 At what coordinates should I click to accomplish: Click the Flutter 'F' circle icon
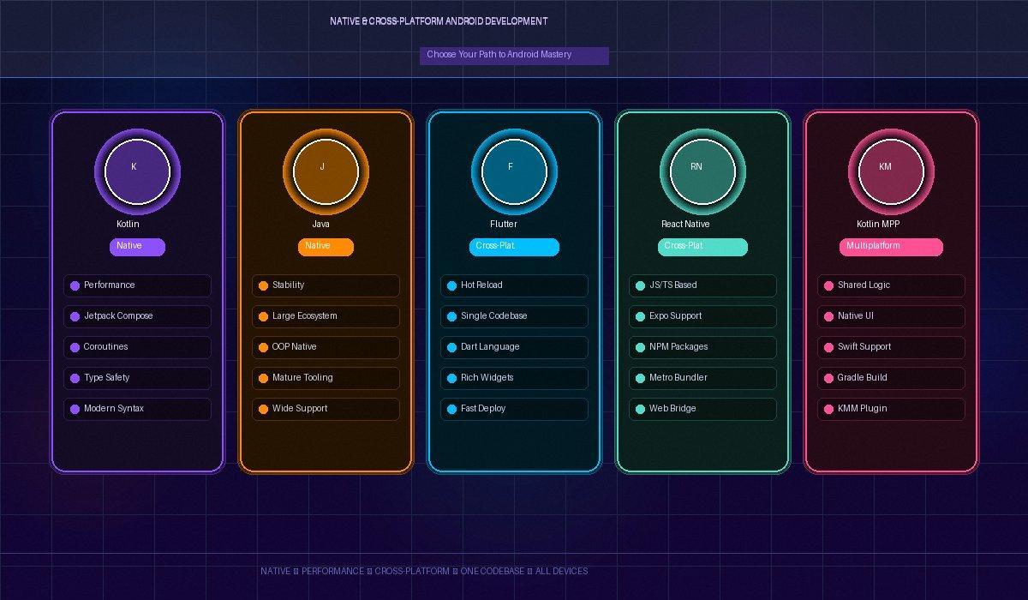514,171
